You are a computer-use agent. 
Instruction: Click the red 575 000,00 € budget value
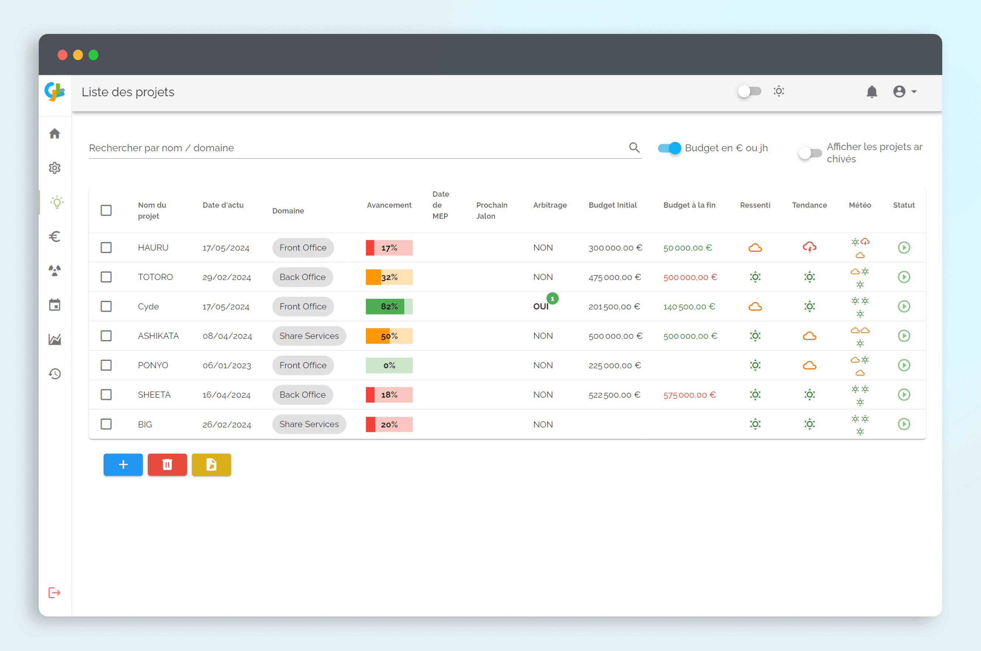point(689,395)
